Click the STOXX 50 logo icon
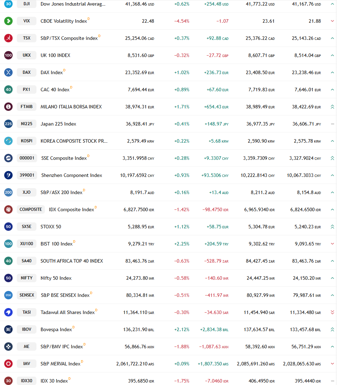The image size is (337, 385). 8,227
